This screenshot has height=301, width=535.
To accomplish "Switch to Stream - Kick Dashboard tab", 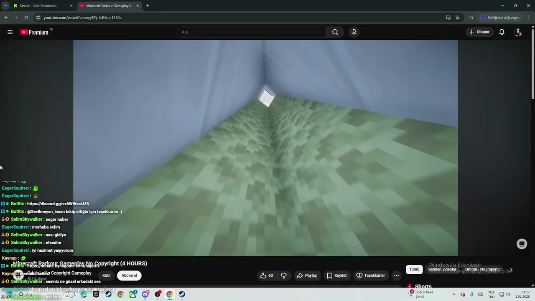I will 43,6.
